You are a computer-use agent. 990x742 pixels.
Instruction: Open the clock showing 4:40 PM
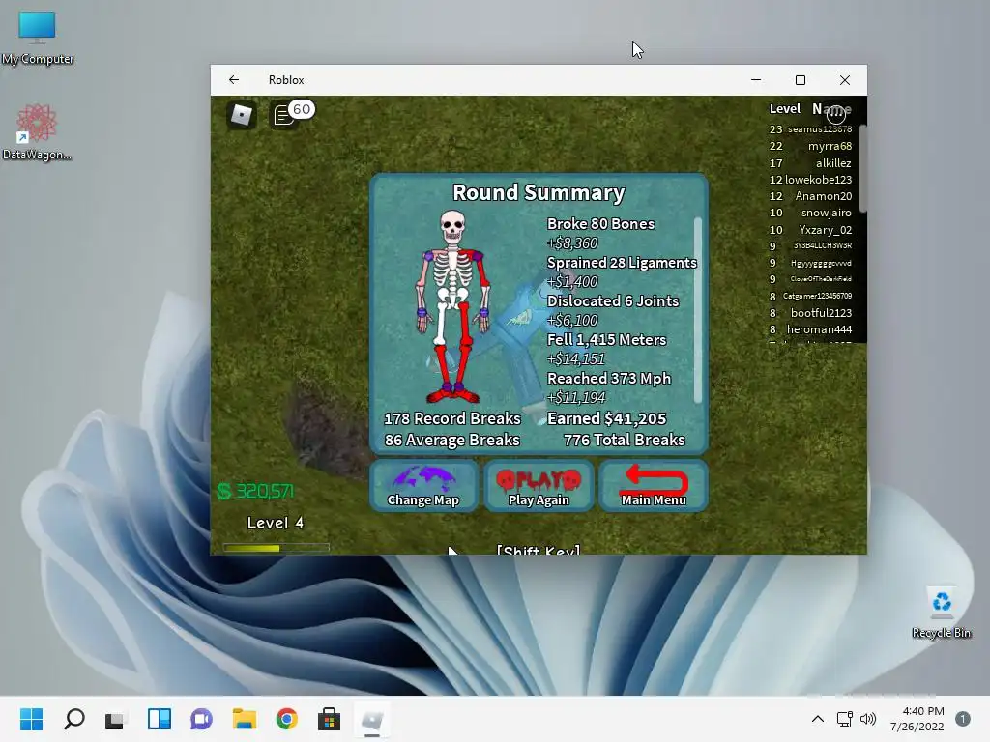[x=917, y=719]
